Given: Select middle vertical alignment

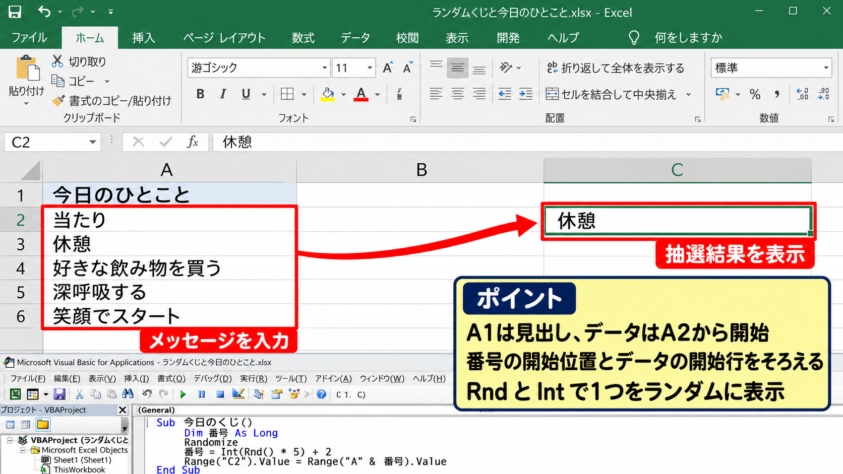Looking at the screenshot, I should click(457, 68).
